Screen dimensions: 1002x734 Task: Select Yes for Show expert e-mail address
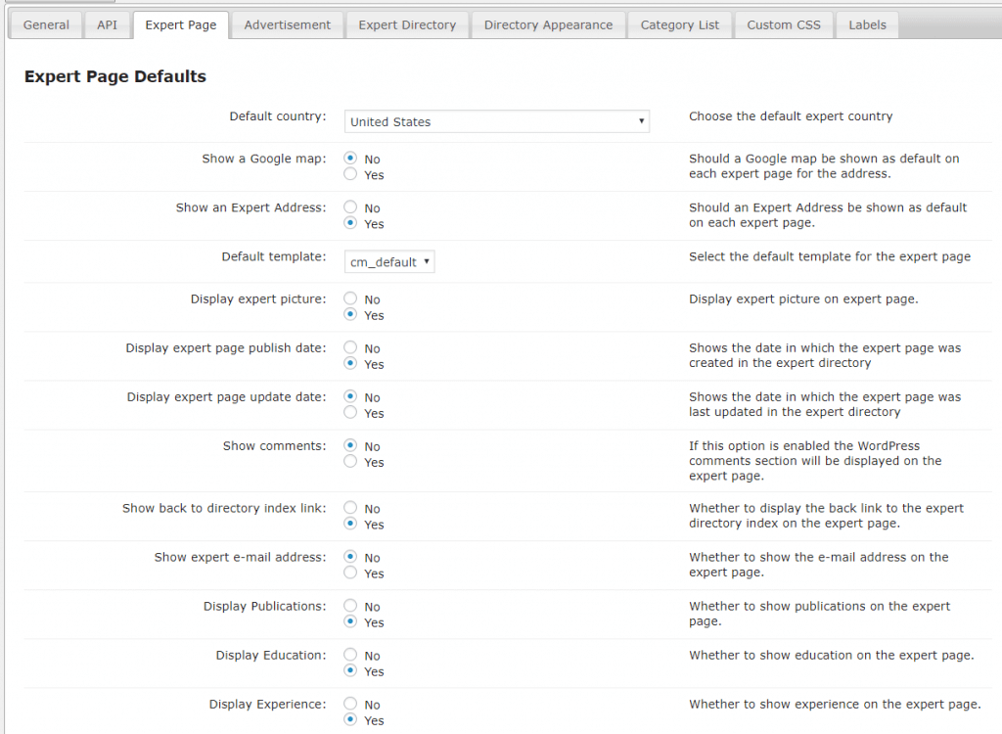(350, 573)
